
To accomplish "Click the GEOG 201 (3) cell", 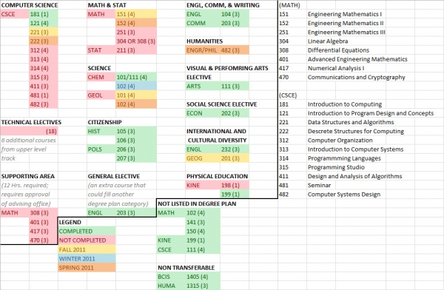I will click(217, 158).
